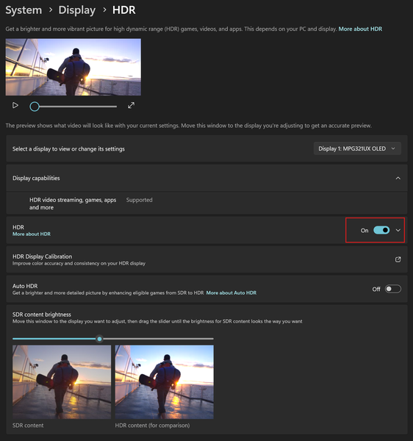Click the SDR content sample image

coord(62,382)
